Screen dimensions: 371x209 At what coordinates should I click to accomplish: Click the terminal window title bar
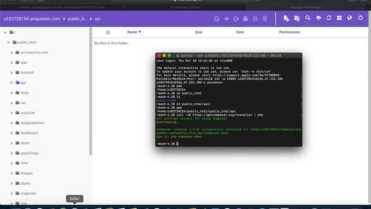(x=228, y=56)
